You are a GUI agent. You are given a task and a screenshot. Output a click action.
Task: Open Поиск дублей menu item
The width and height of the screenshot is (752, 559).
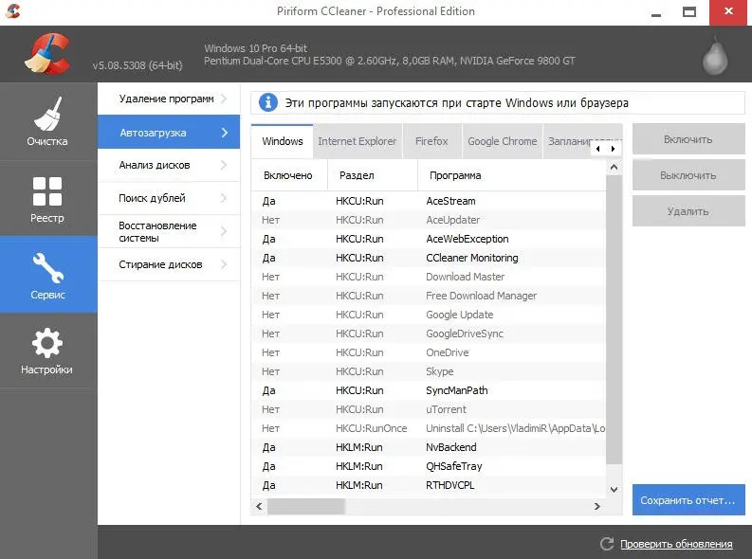click(169, 198)
